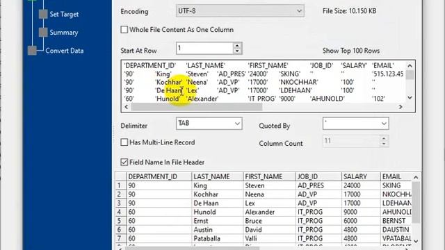Enable Has Multi-Line Record checkbox
Viewport: 445px width, 250px height.
(x=124, y=142)
